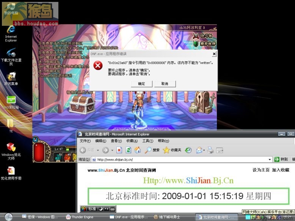Click the IE Refresh icon
The width and height of the screenshot is (295, 221).
pyautogui.click(x=129, y=150)
